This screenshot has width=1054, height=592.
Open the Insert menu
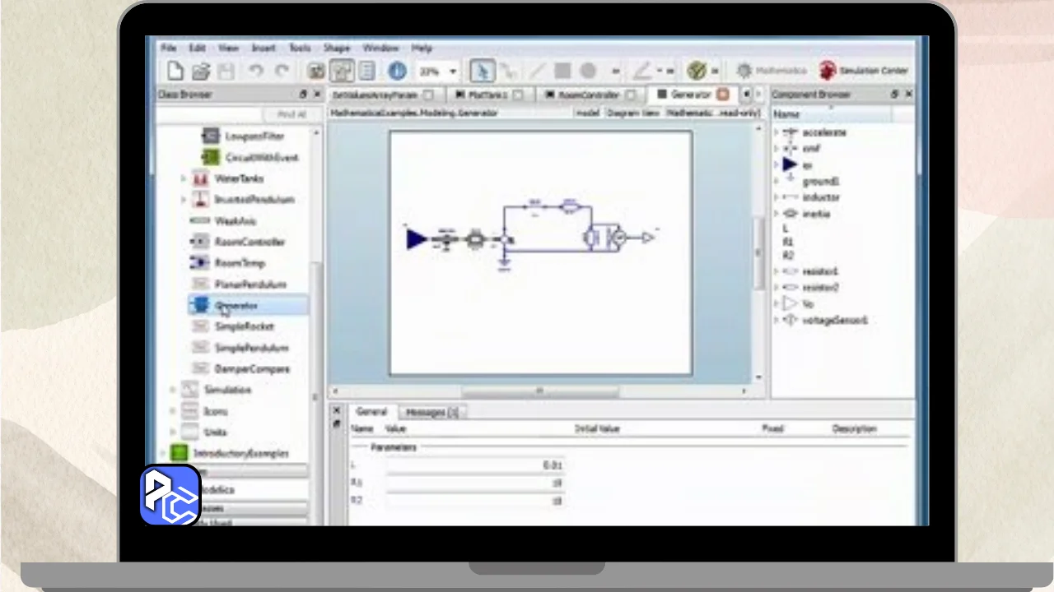pos(263,49)
